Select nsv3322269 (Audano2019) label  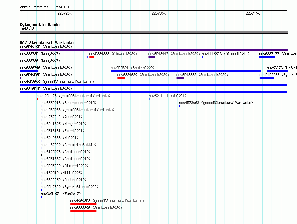pos(63,180)
